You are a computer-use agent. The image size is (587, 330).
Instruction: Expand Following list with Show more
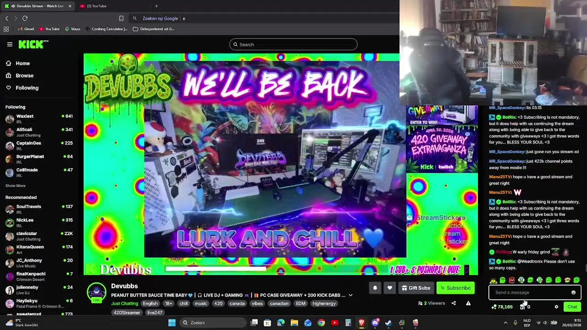click(15, 186)
